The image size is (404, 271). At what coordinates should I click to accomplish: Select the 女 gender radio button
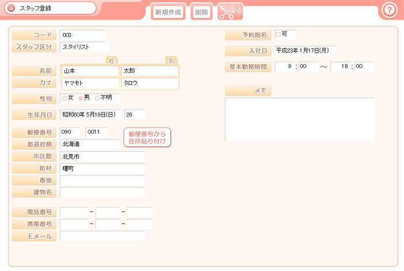point(64,98)
